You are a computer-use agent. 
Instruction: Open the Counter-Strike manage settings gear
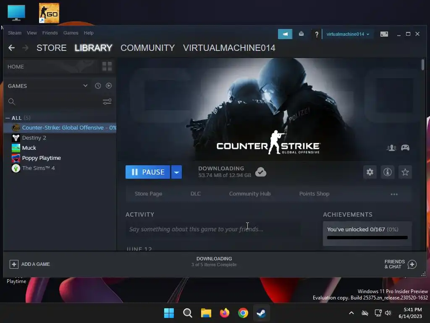tap(370, 172)
